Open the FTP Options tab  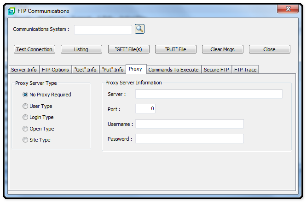pos(55,70)
